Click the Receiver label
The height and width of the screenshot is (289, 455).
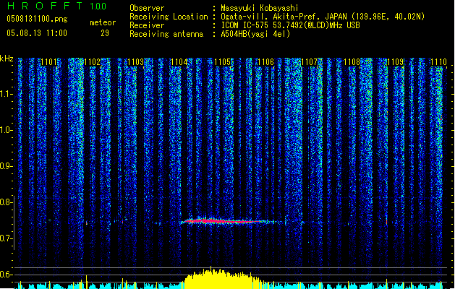[x=147, y=25]
